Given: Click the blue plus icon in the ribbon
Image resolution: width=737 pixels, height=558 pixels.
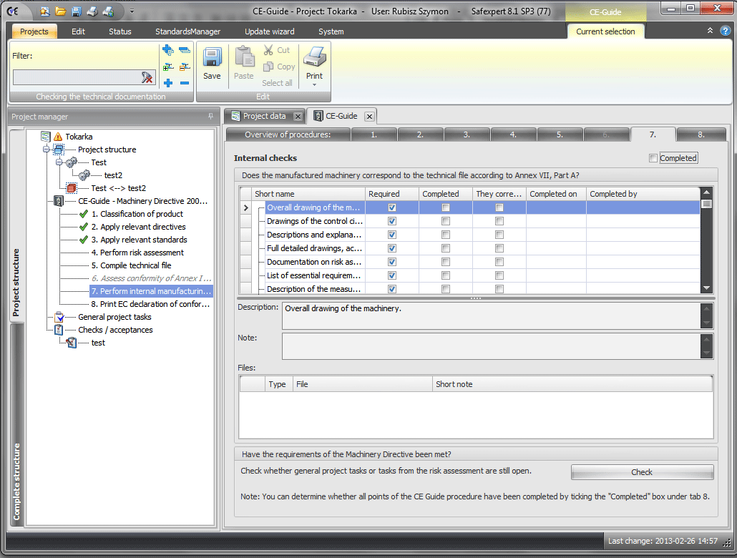Looking at the screenshot, I should (168, 83).
